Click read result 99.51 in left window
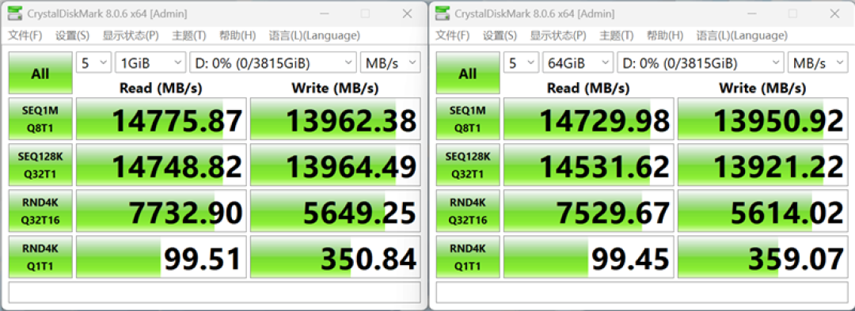The height and width of the screenshot is (311, 855). coord(161,256)
